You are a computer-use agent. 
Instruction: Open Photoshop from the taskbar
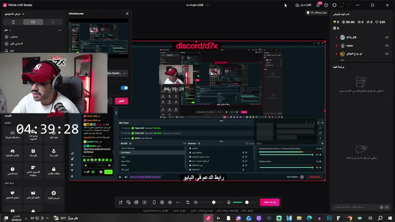pyautogui.click(x=329, y=218)
